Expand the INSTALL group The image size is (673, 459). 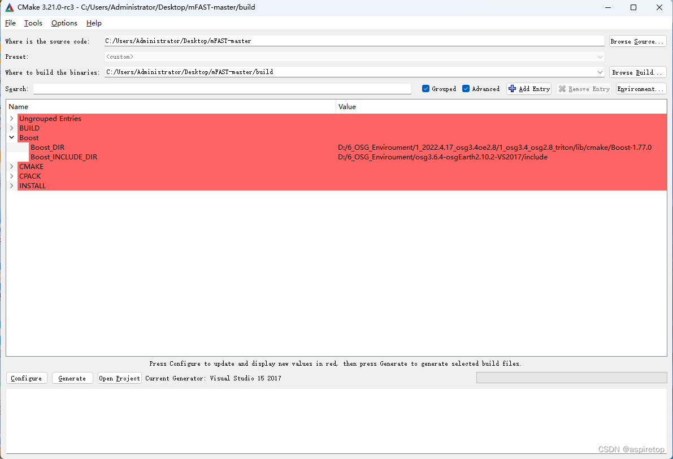(x=12, y=186)
